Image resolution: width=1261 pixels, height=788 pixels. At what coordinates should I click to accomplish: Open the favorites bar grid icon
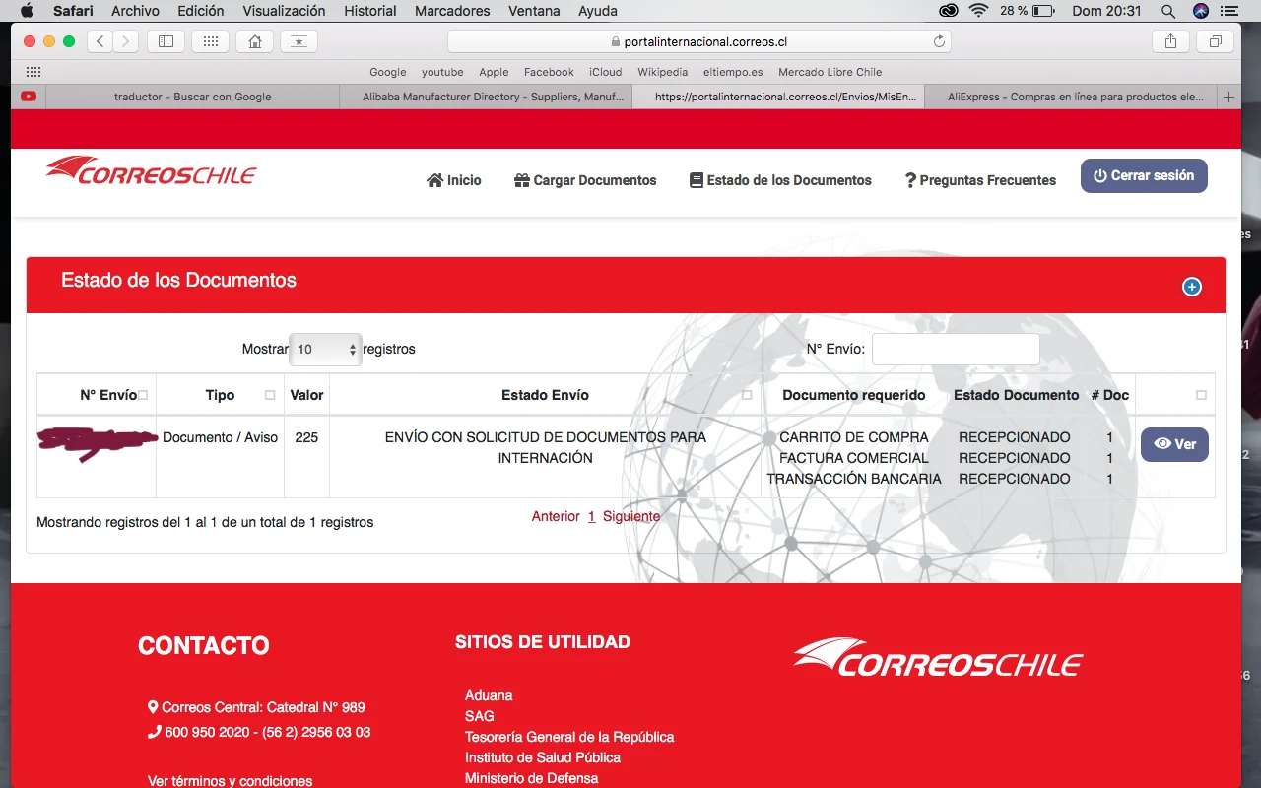[x=33, y=72]
